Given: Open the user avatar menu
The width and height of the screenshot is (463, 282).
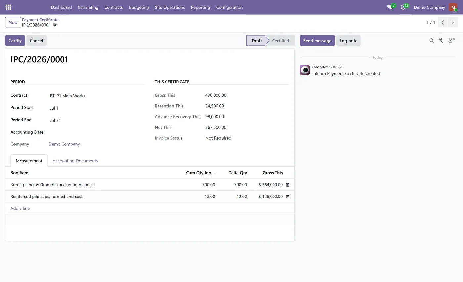Looking at the screenshot, I should [x=453, y=7].
